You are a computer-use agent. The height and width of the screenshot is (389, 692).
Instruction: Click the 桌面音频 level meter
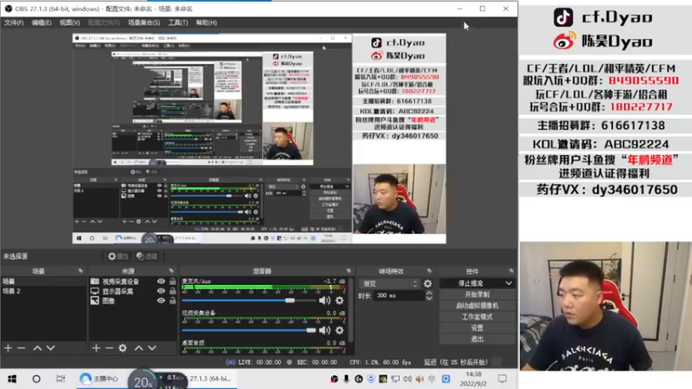pyautogui.click(x=264, y=349)
